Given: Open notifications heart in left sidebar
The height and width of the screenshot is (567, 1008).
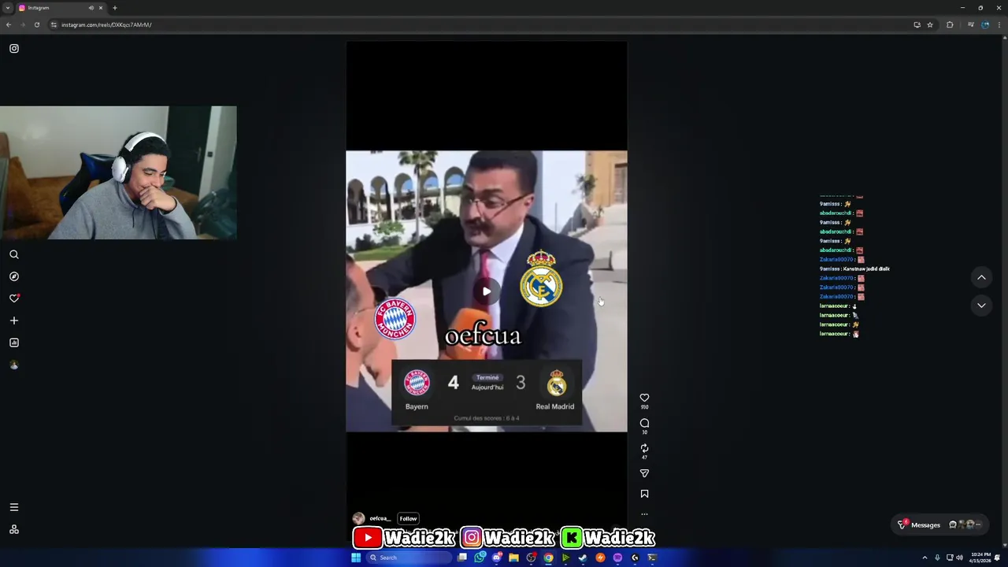Looking at the screenshot, I should point(14,298).
